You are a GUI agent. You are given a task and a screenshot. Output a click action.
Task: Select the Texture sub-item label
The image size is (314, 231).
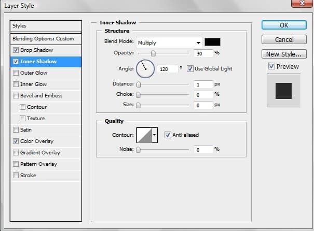pos(36,118)
